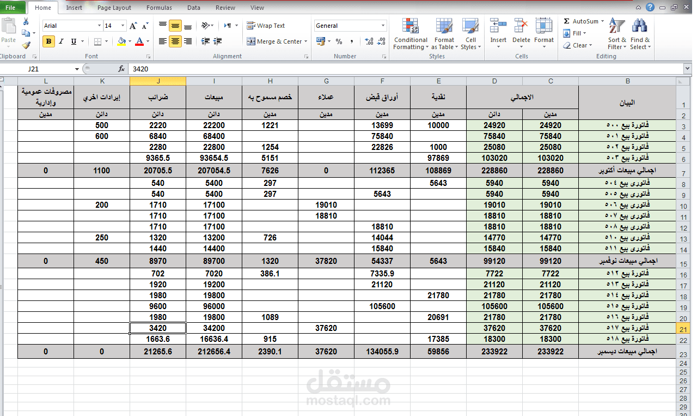
Task: Open Find & Select menu
Action: (x=640, y=34)
